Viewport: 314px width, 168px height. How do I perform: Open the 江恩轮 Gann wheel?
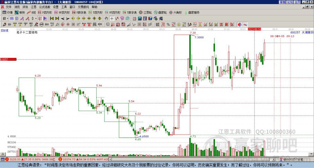145,12
